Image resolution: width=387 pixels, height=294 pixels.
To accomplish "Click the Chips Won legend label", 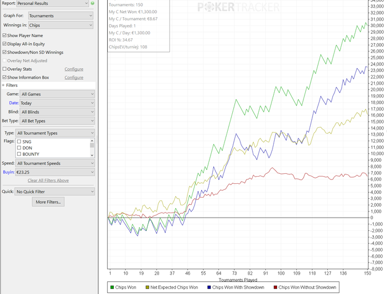I will click(x=125, y=287).
